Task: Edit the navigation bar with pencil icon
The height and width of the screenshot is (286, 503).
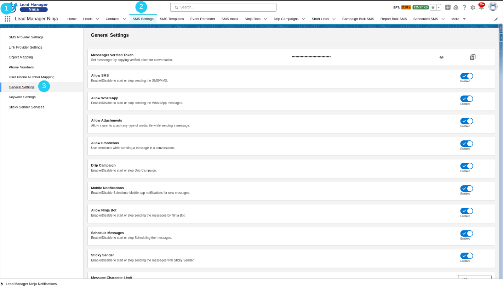Action: coord(496,19)
